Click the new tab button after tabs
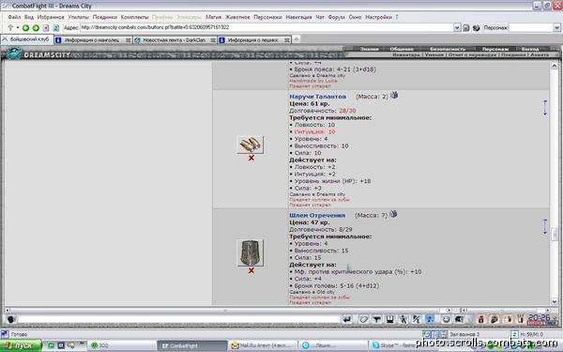Image resolution: width=563 pixels, height=352 pixels. pos(297,39)
